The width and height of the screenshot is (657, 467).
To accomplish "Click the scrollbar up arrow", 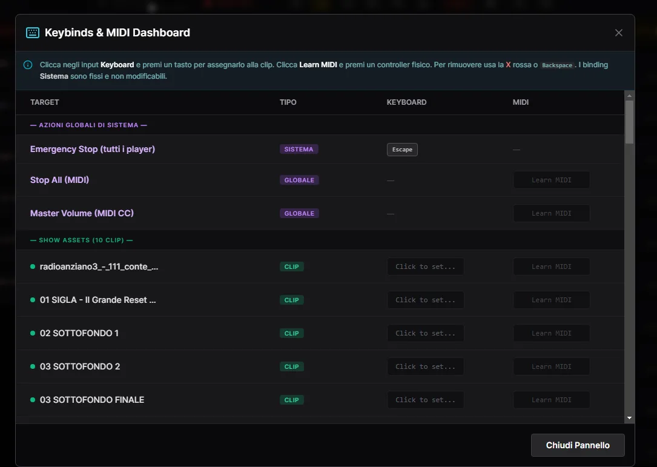I will tap(629, 96).
